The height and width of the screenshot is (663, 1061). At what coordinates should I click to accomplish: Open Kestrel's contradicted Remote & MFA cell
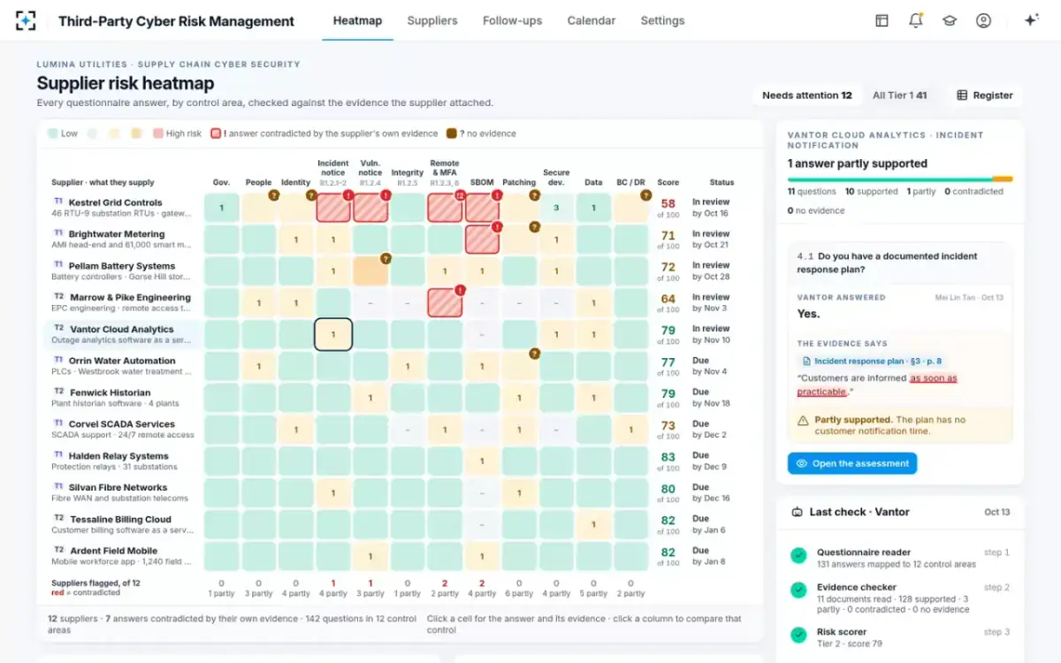tap(445, 209)
